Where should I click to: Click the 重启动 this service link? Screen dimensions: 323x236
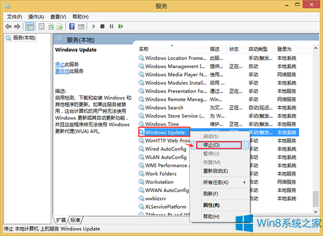point(62,71)
